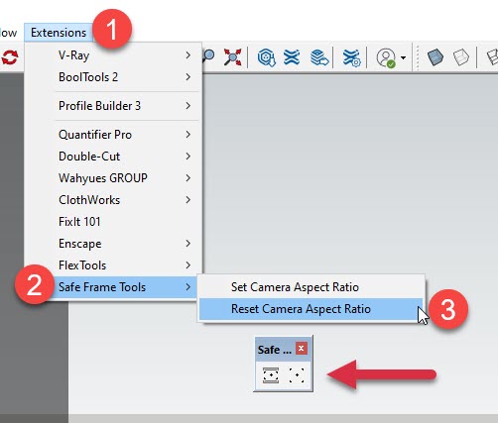Choose Set Camera Aspect Ratio
The width and height of the screenshot is (498, 423).
coord(311,287)
